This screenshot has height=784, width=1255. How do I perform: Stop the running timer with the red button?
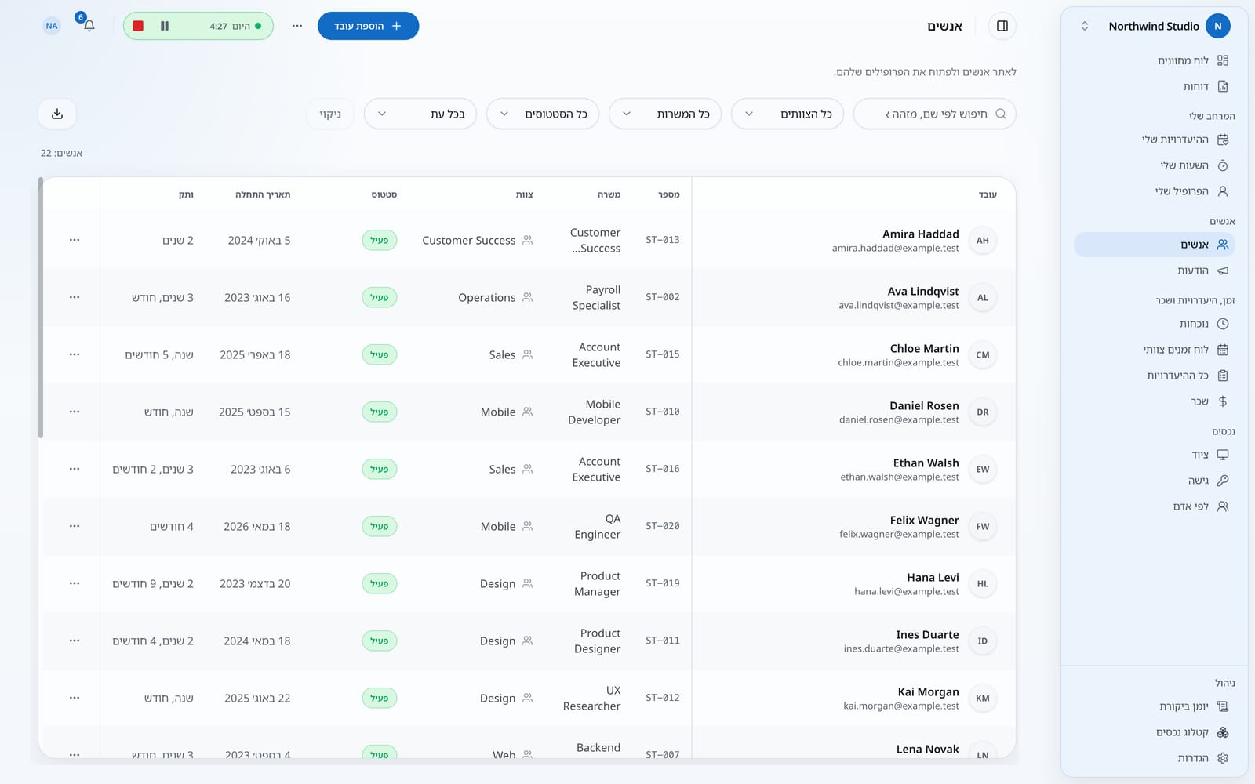pos(138,26)
